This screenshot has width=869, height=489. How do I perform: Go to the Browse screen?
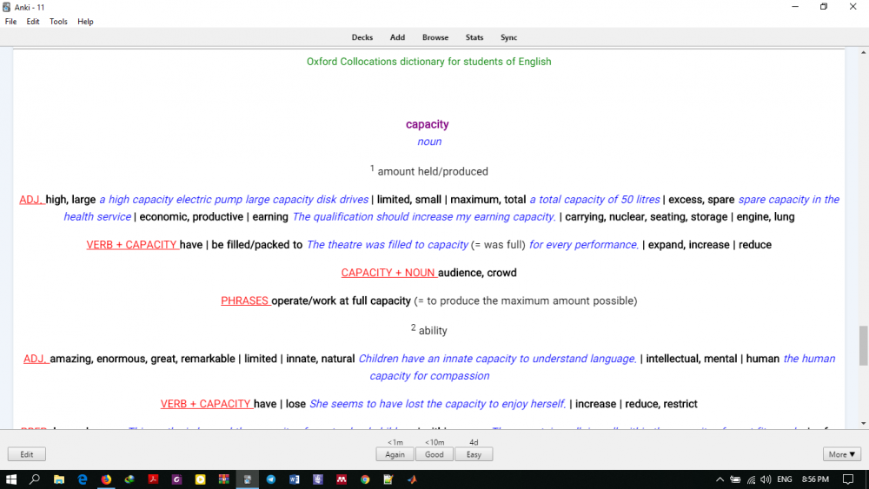[x=435, y=37]
